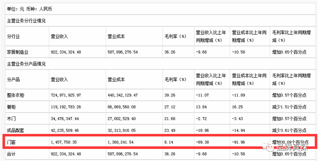Click the -18.96 cell for 成品配套
Image resolution: width=318 pixels, height=161 pixels.
(202, 130)
